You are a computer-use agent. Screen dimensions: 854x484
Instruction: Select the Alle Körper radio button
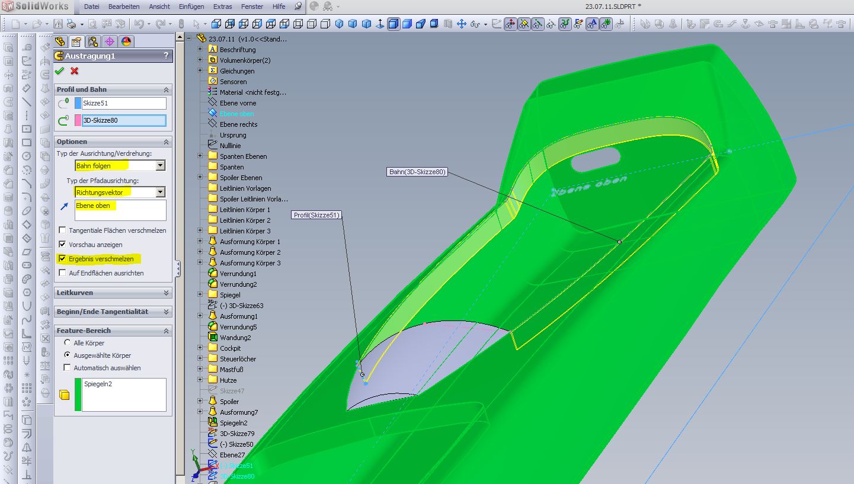tap(67, 343)
